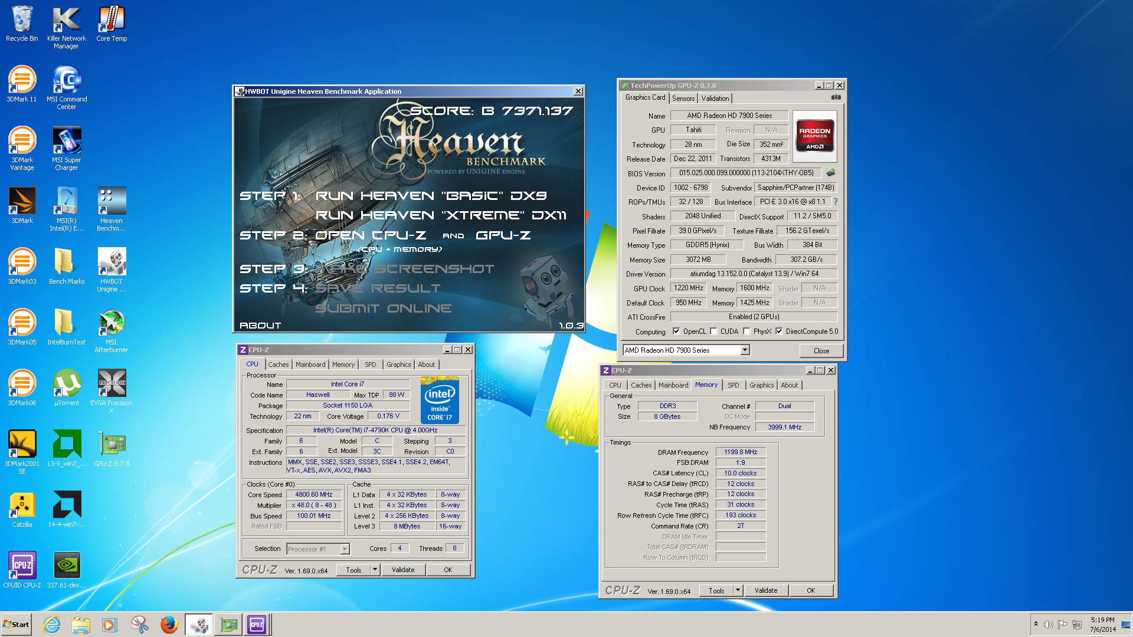Open CPUID CPU-Z desktop shortcut
The image size is (1133, 637).
22,570
